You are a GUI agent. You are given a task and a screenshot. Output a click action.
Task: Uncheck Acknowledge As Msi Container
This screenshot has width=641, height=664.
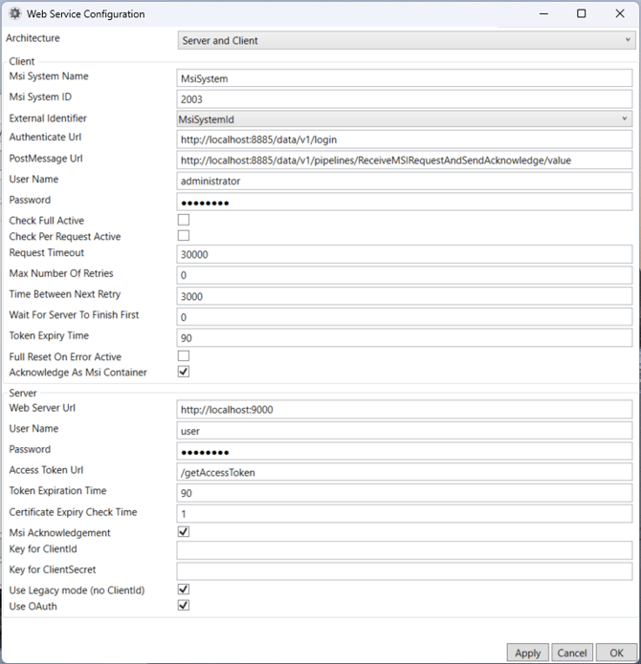coord(184,372)
